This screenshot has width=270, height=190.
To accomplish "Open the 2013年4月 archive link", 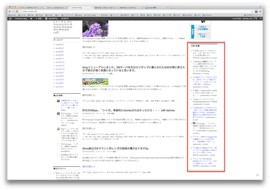I will tap(60, 48).
